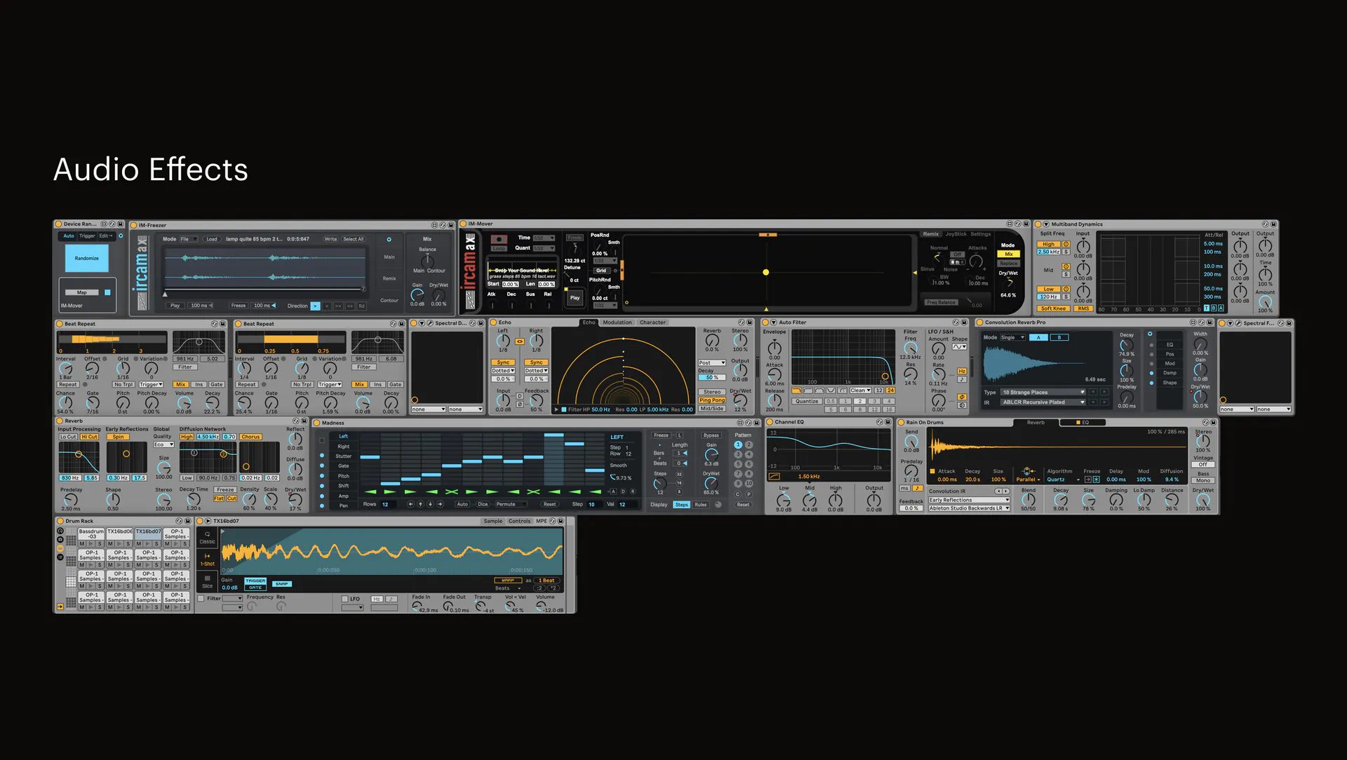Open the Auto Filter Clean circuit dropdown

coord(861,391)
